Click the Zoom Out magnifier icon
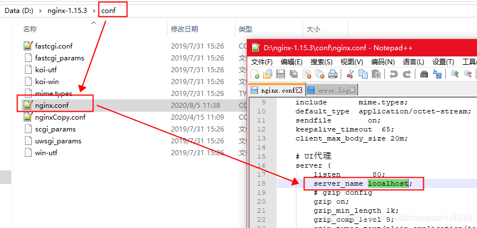The width and height of the screenshot is (477, 228). pyautogui.click(x=467, y=74)
